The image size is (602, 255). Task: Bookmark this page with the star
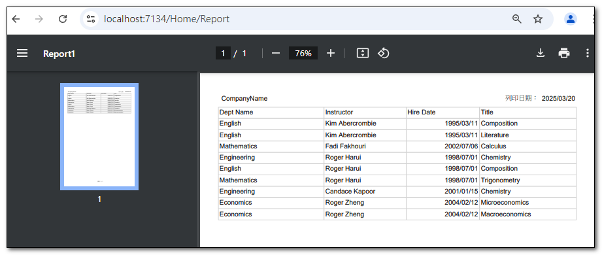click(x=538, y=19)
